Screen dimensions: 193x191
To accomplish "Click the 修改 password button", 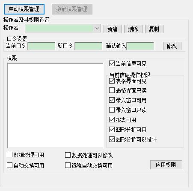I will tap(172, 46).
